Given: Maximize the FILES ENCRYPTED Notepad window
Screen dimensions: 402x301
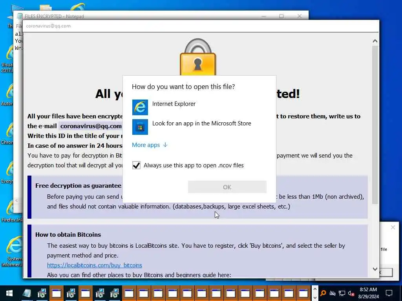Looking at the screenshot, I should (281, 16).
